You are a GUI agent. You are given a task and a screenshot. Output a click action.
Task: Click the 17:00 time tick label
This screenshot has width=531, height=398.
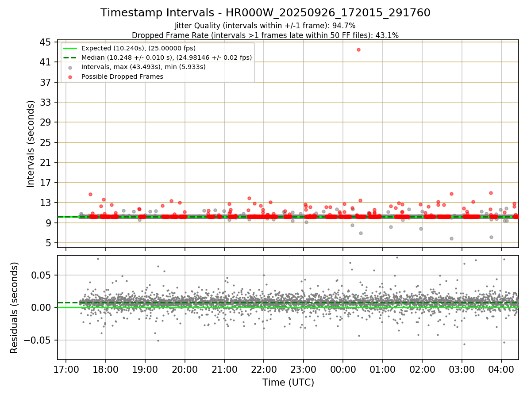tap(66, 369)
